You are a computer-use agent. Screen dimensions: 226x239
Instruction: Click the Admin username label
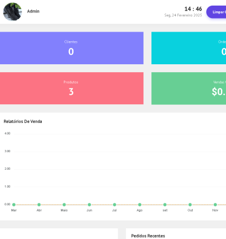click(x=33, y=11)
